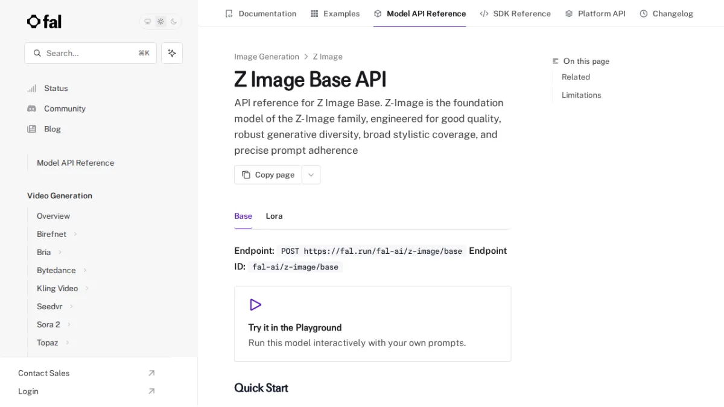Open the Platform API tab
The width and height of the screenshot is (724, 407).
pos(595,13)
